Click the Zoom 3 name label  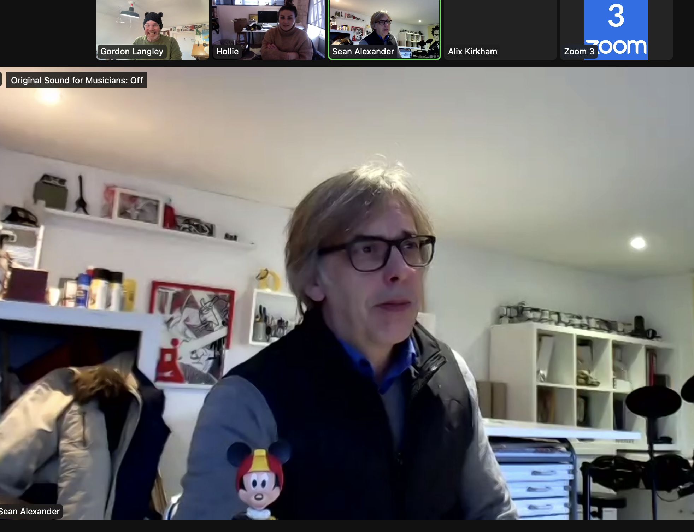579,52
